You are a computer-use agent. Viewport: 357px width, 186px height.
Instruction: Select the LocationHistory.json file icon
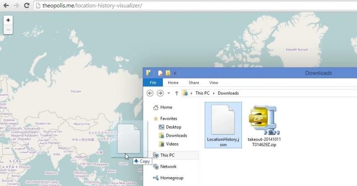pyautogui.click(x=223, y=119)
